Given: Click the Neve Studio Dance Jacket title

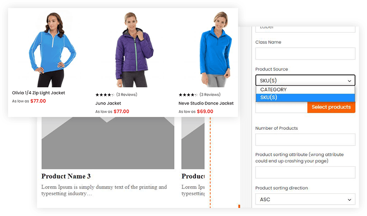Looking at the screenshot, I should 206,103.
